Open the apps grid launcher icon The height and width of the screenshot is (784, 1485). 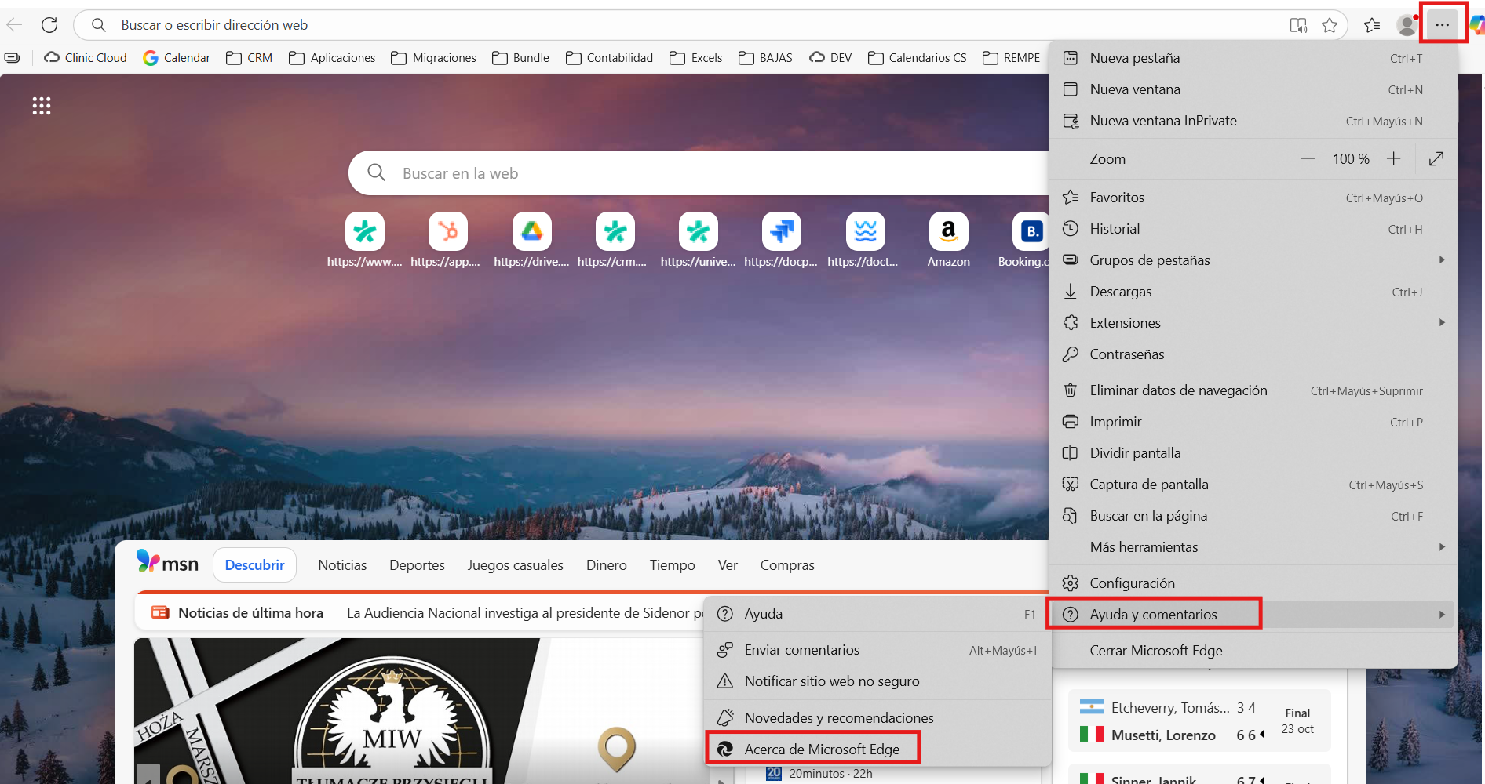42,106
